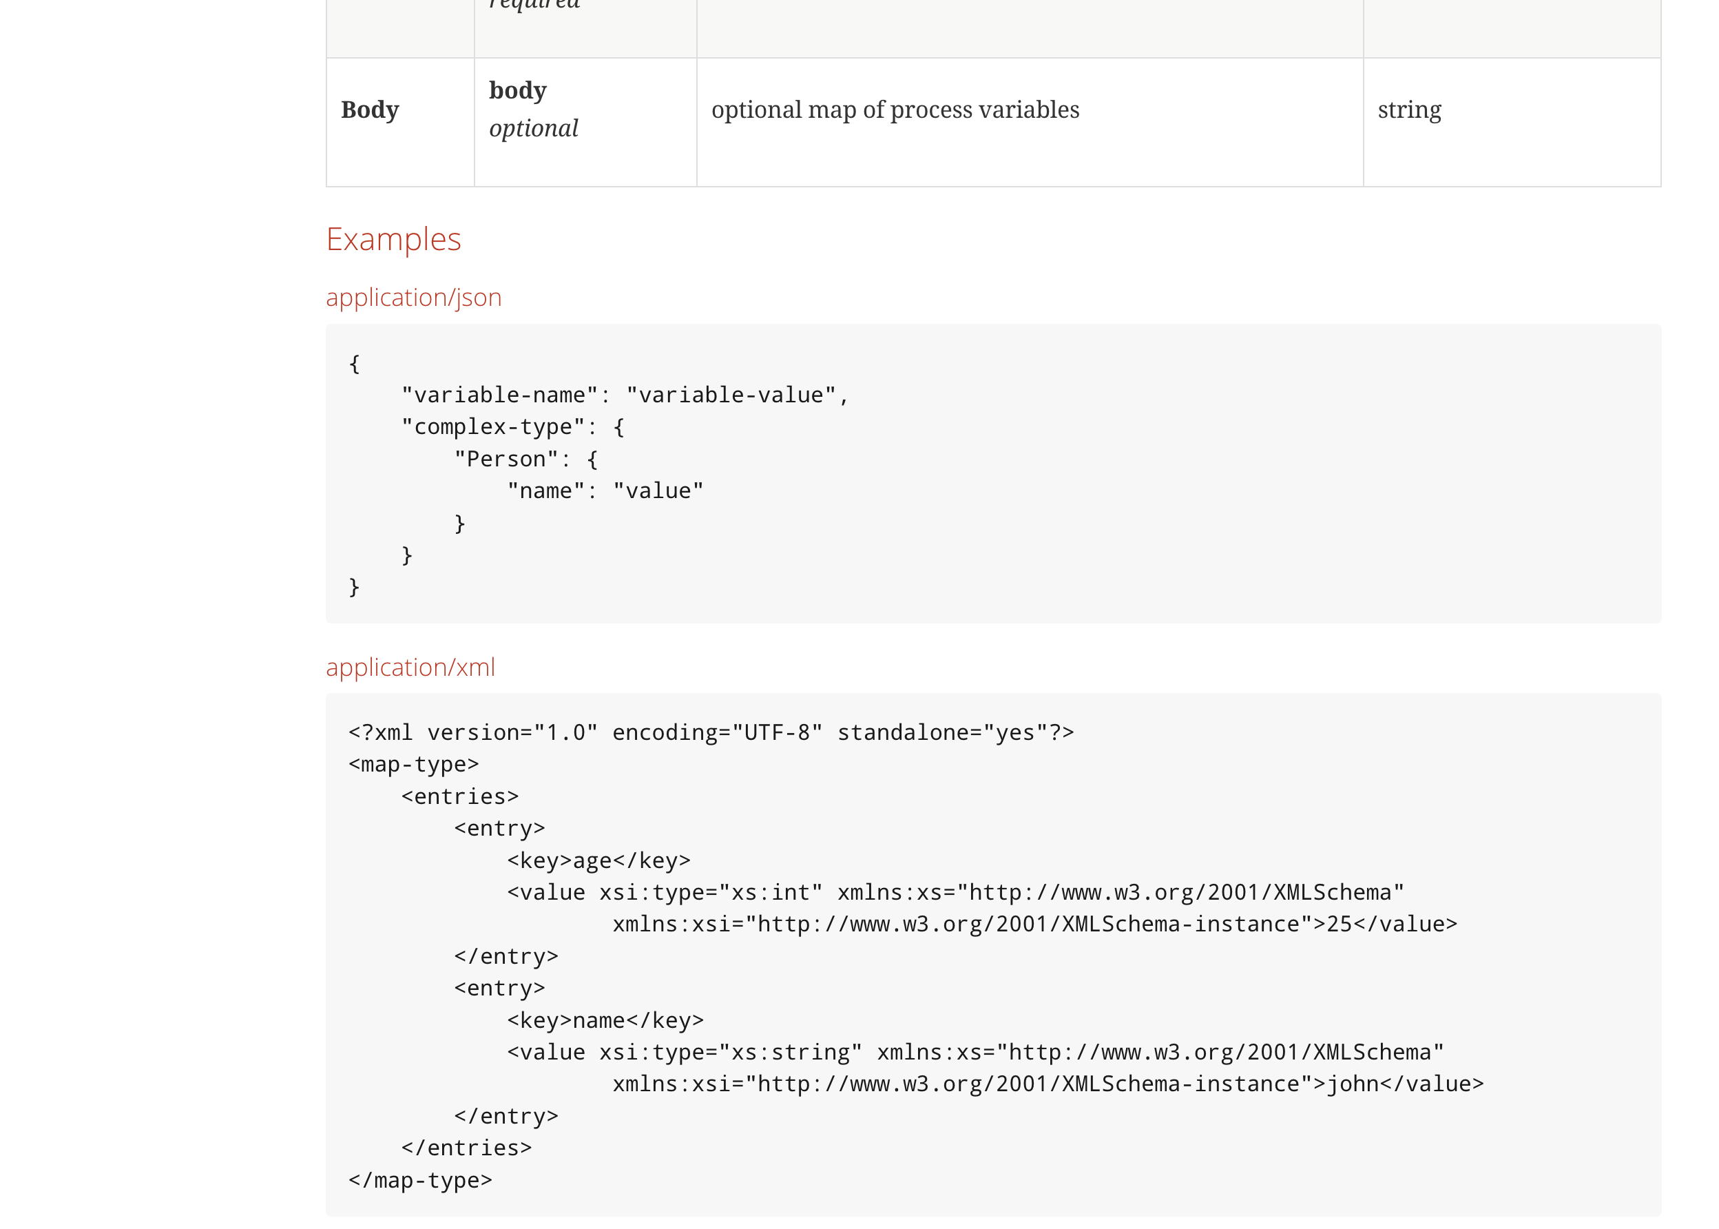The image size is (1719, 1229).
Task: Click the closing </entries> tag
Action: (466, 1148)
